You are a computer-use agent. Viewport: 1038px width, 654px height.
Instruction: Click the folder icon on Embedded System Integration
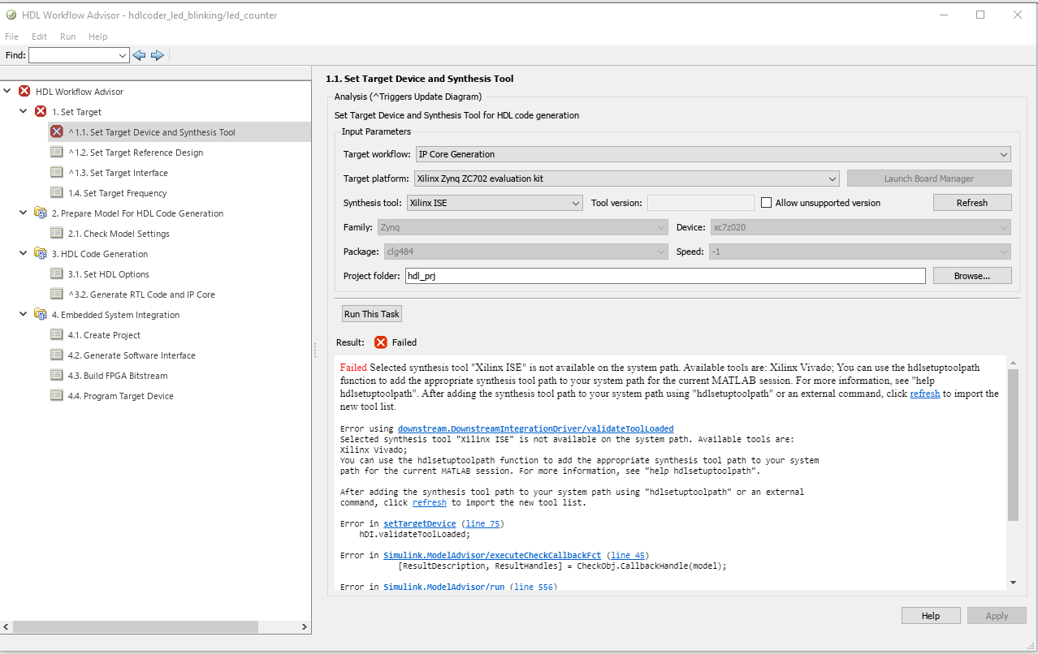40,314
